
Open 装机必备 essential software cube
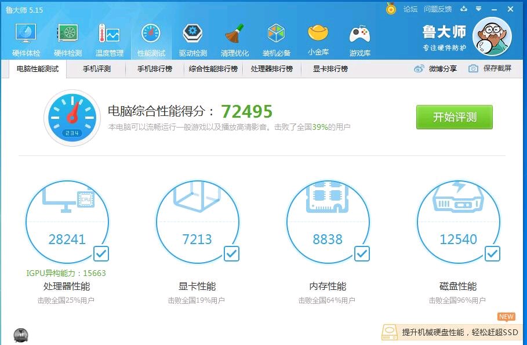pyautogui.click(x=277, y=41)
